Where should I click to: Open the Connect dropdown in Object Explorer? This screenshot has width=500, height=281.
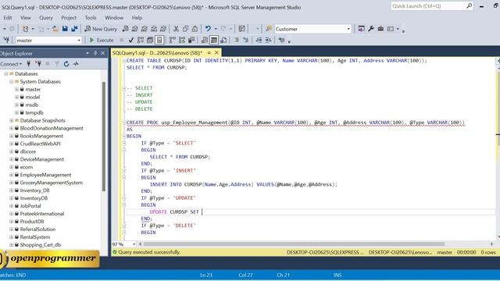(x=11, y=64)
